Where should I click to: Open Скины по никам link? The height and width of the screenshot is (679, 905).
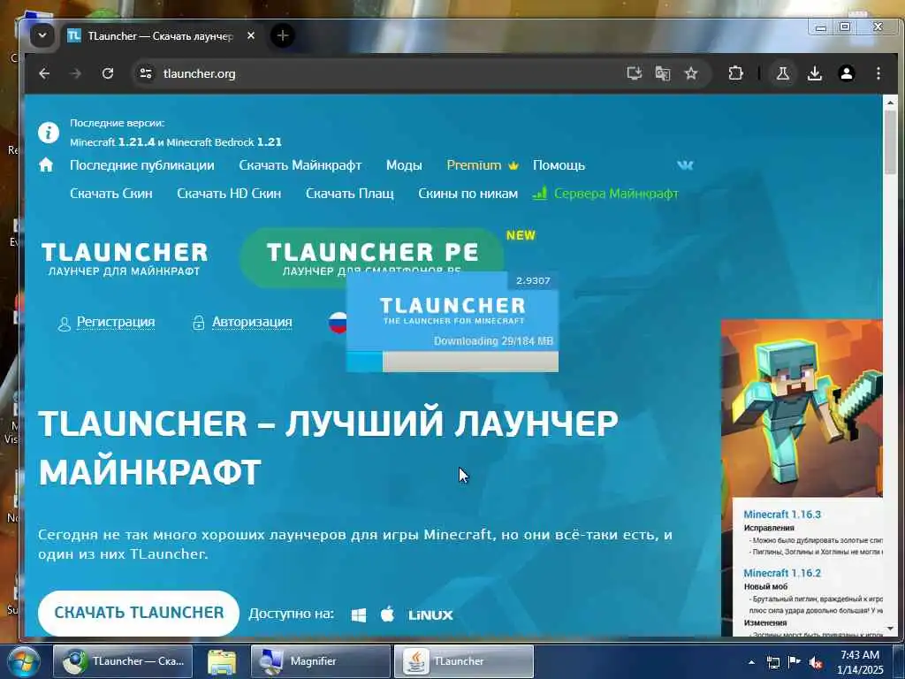tap(468, 194)
